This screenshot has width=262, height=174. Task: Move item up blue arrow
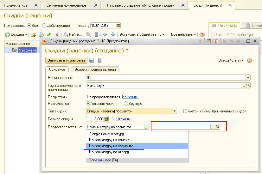pos(105,35)
